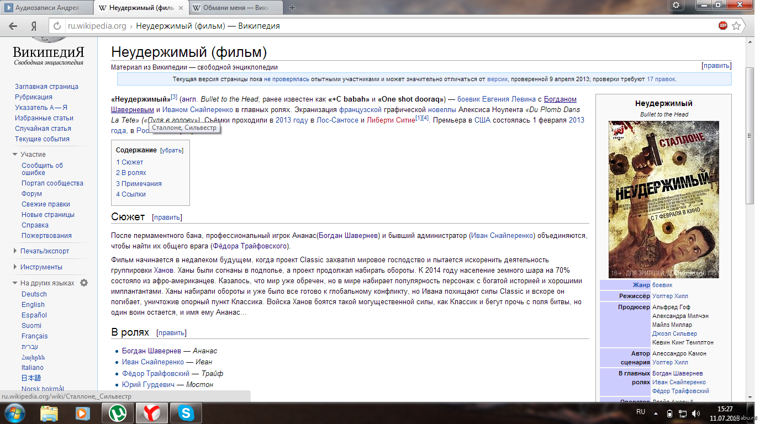Open the Adblock Plus extension icon

tap(723, 25)
